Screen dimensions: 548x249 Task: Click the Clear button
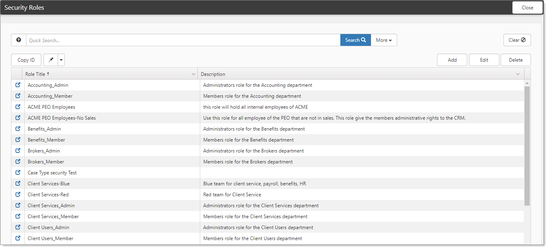pos(517,40)
